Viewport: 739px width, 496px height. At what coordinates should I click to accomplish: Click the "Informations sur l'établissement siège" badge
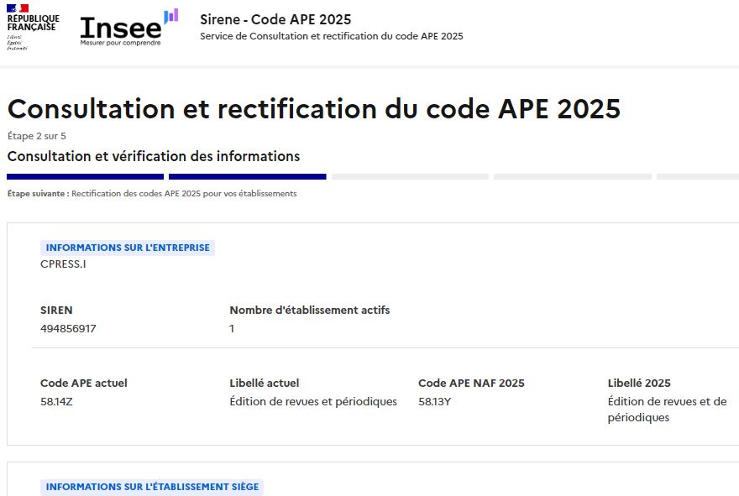[151, 487]
